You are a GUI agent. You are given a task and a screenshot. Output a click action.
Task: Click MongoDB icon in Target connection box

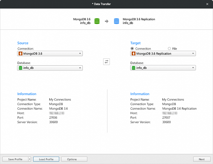(134, 53)
